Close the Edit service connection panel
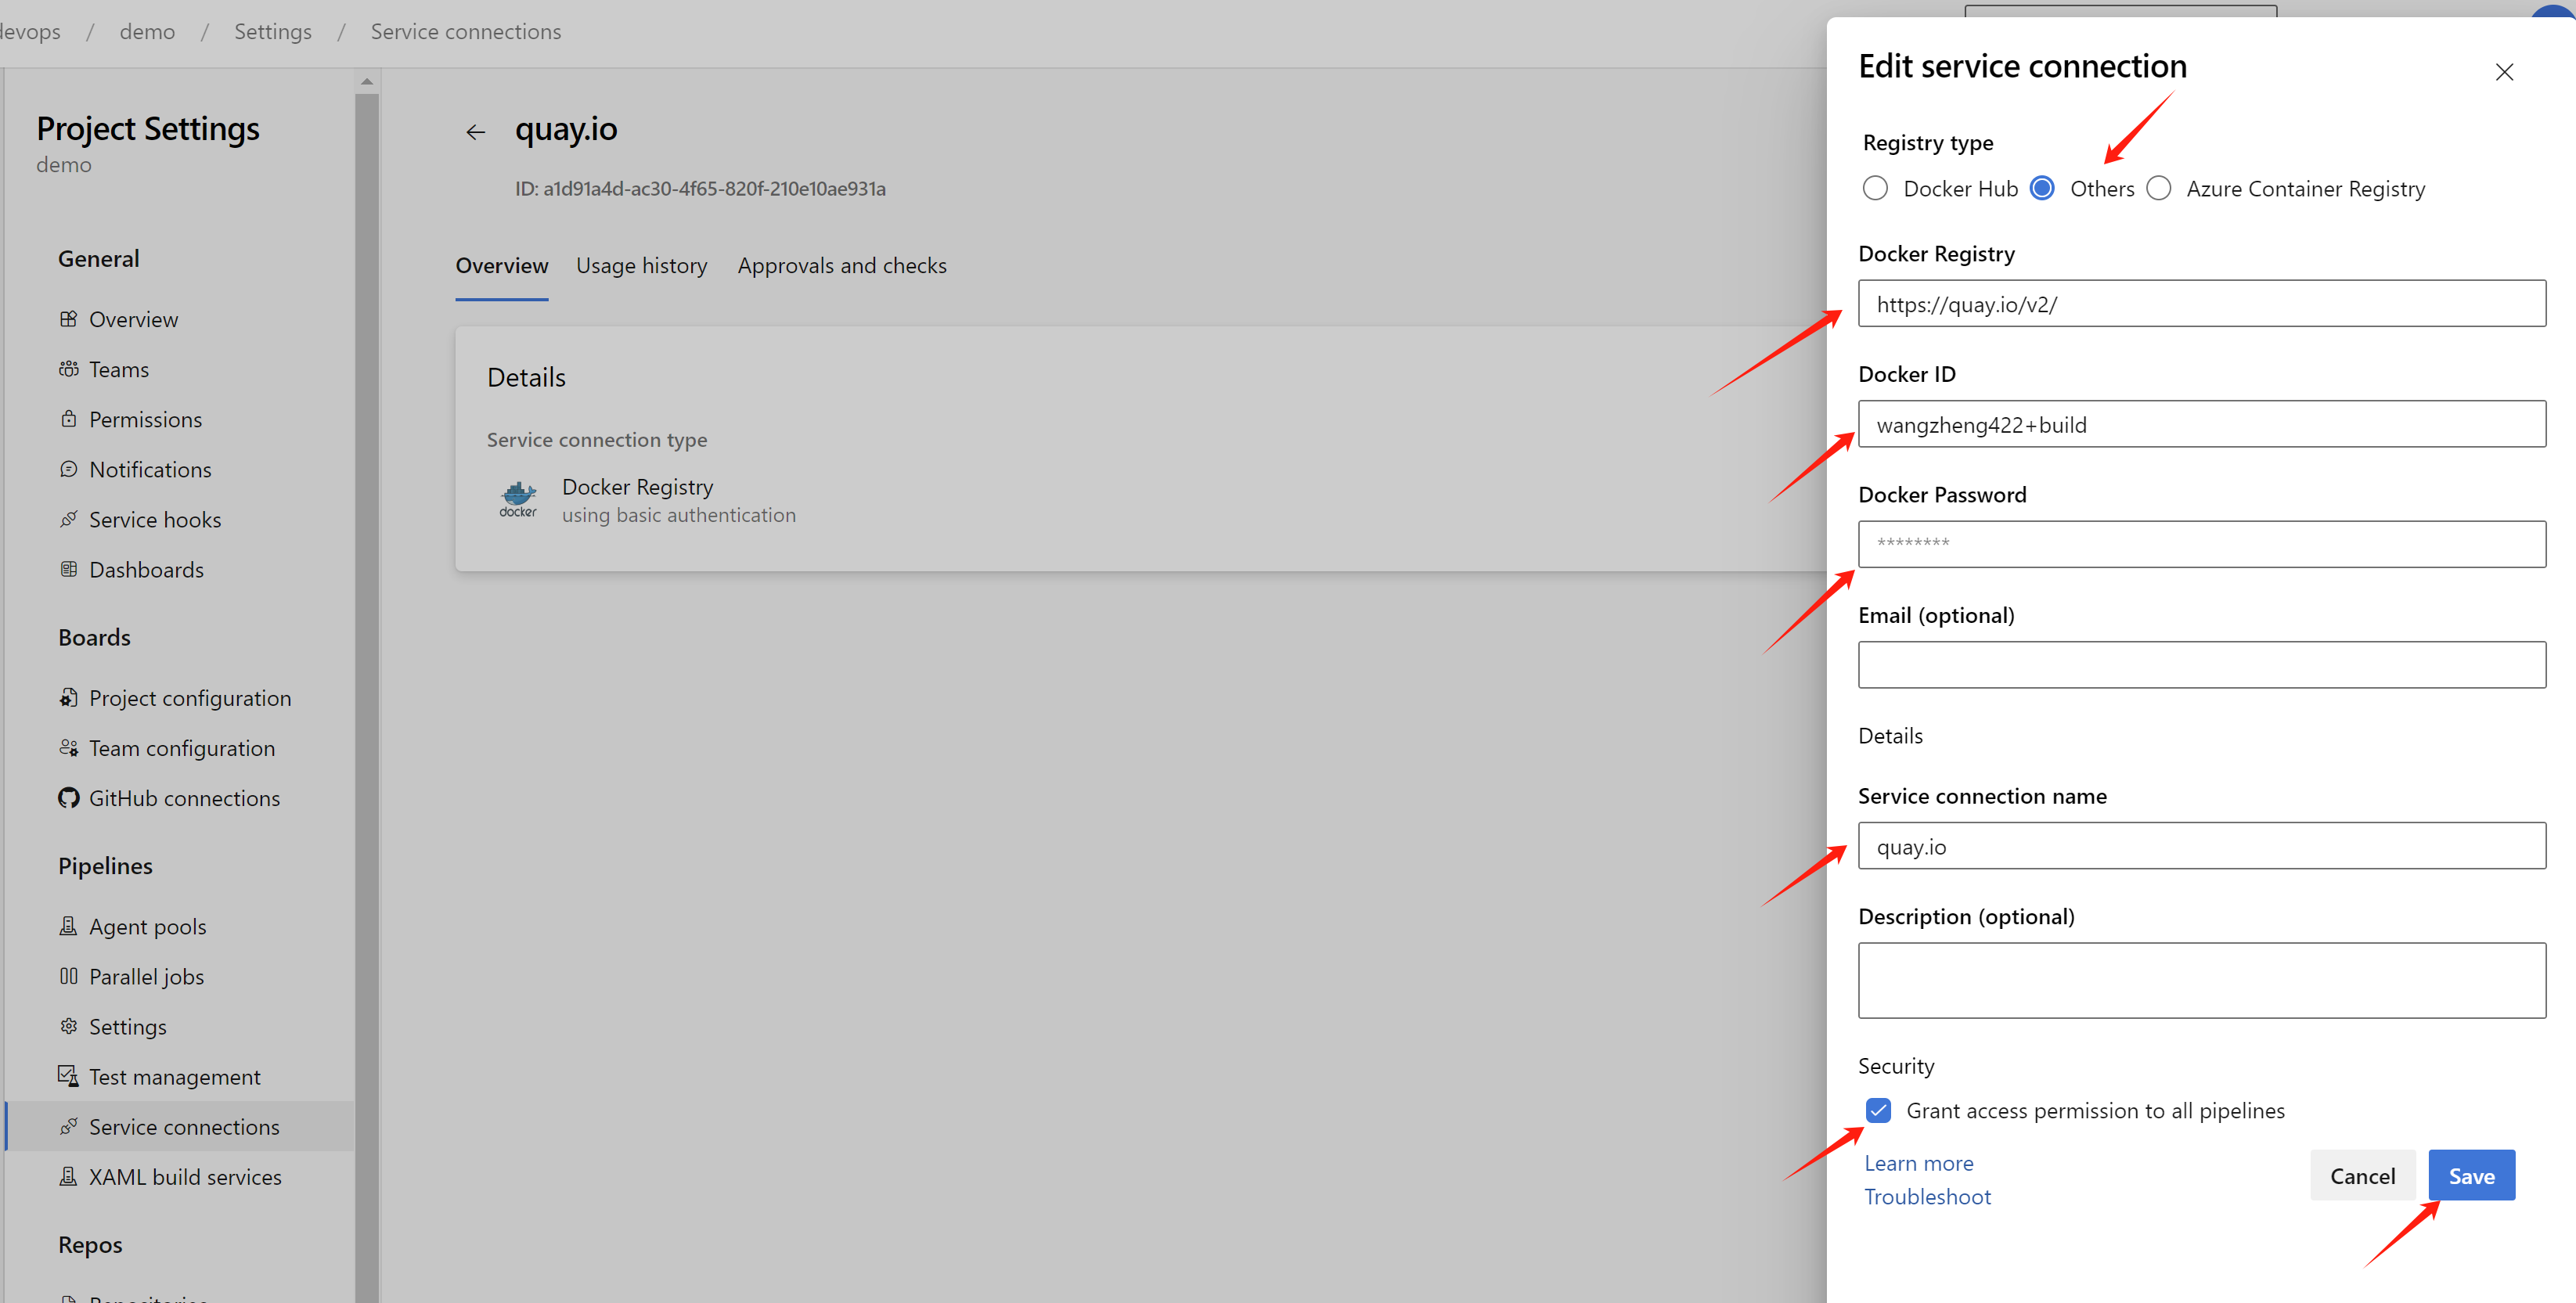 point(2503,72)
